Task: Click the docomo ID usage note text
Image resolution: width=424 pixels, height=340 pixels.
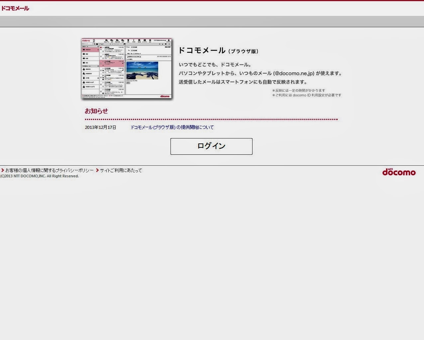Action: [x=306, y=95]
